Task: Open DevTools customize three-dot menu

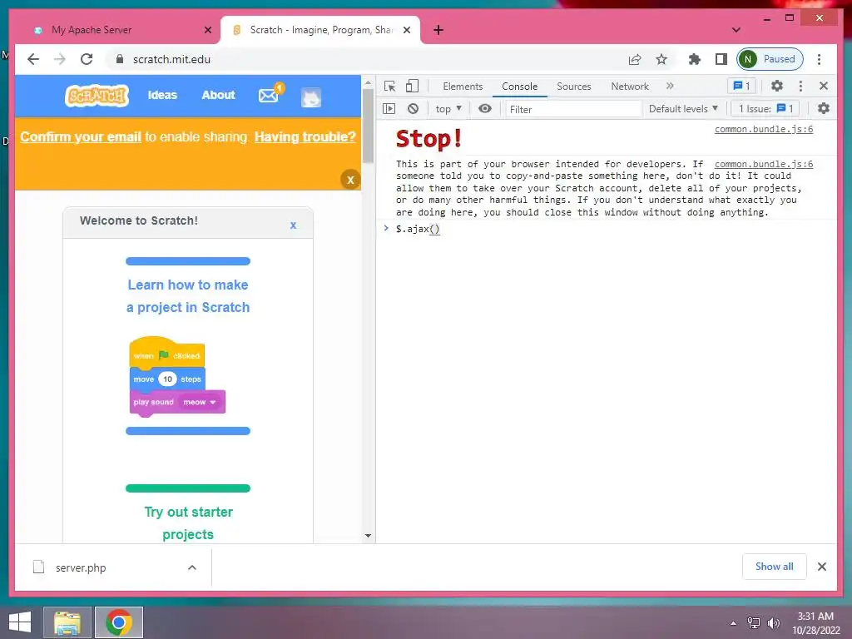Action: tap(800, 86)
